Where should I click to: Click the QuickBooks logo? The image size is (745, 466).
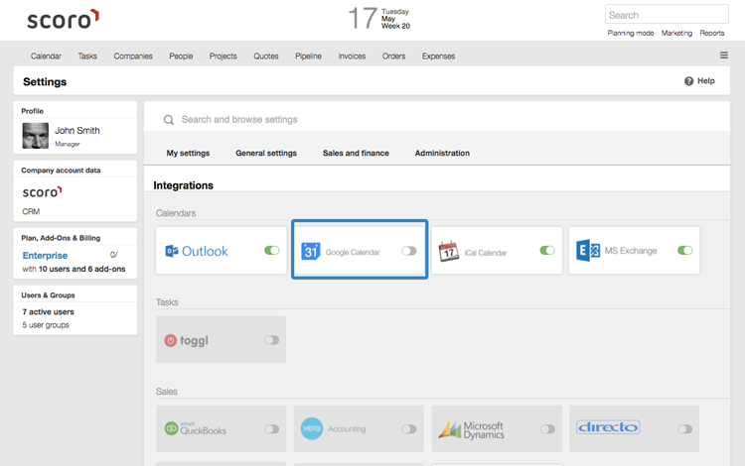coord(196,428)
